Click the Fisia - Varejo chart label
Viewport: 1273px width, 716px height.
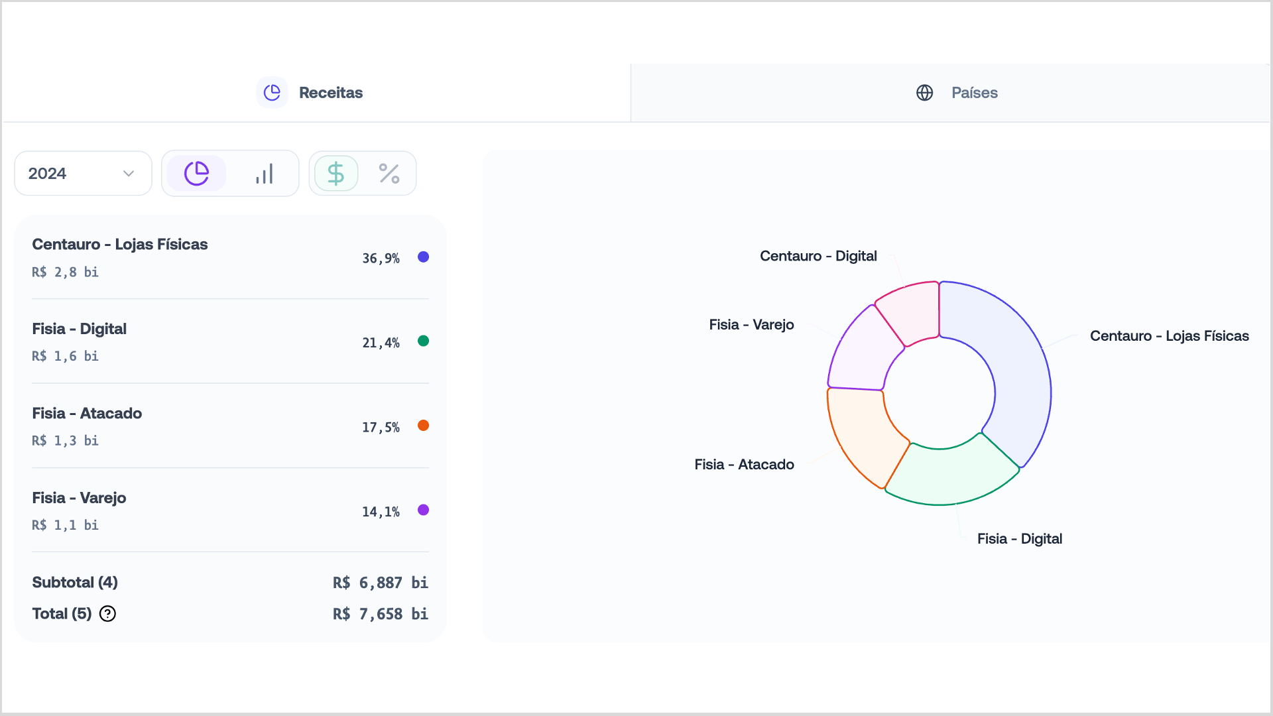[x=751, y=325]
